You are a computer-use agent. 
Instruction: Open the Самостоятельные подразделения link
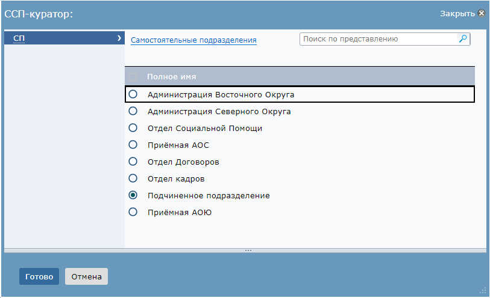pos(193,40)
